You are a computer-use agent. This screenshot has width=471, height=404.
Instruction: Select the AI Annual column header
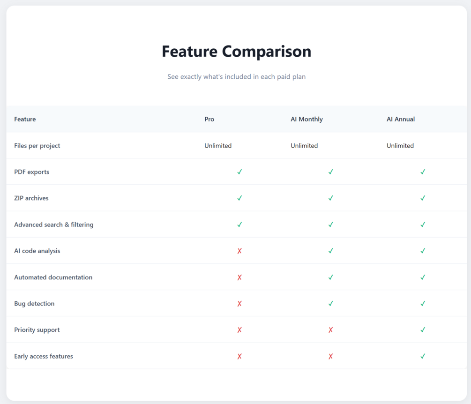click(401, 119)
